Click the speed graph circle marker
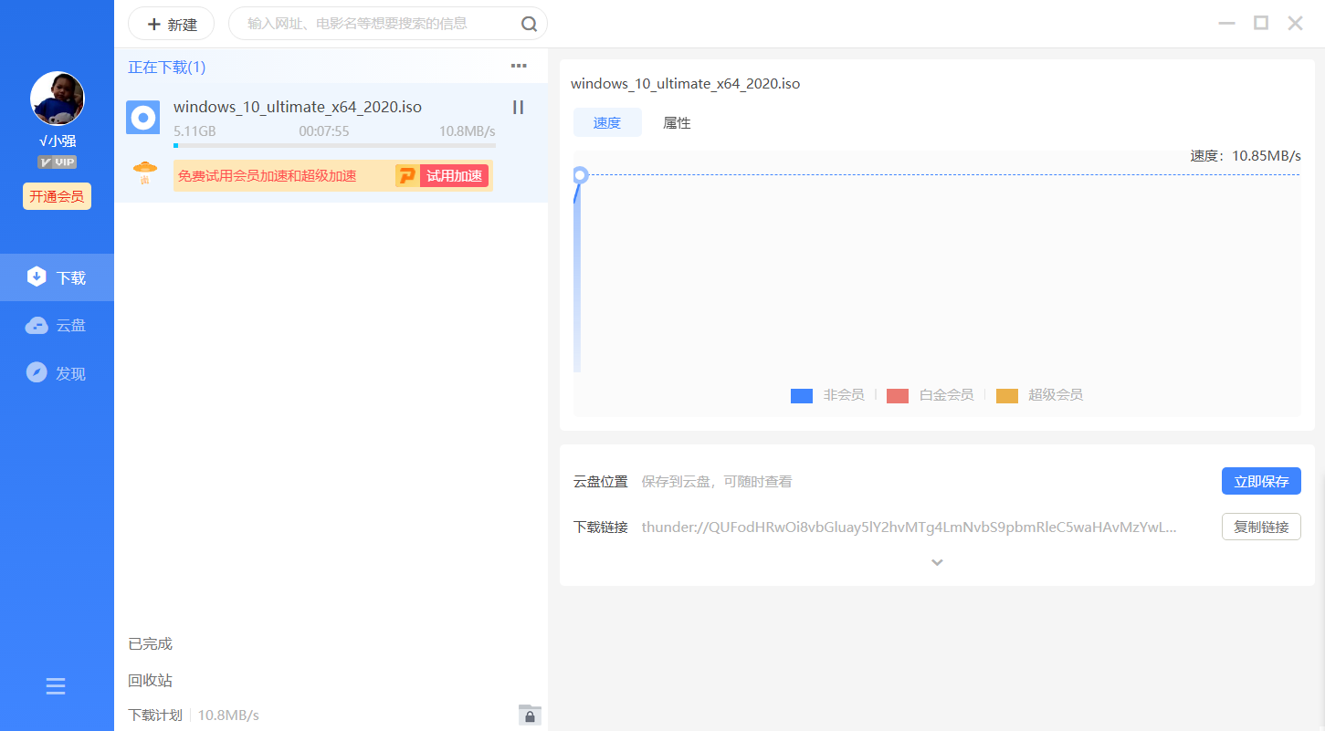This screenshot has width=1325, height=731. (579, 174)
